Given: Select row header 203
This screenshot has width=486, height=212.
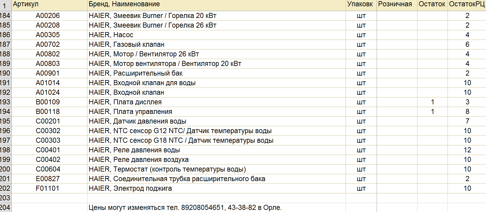Looking at the screenshot, I should [5, 198].
